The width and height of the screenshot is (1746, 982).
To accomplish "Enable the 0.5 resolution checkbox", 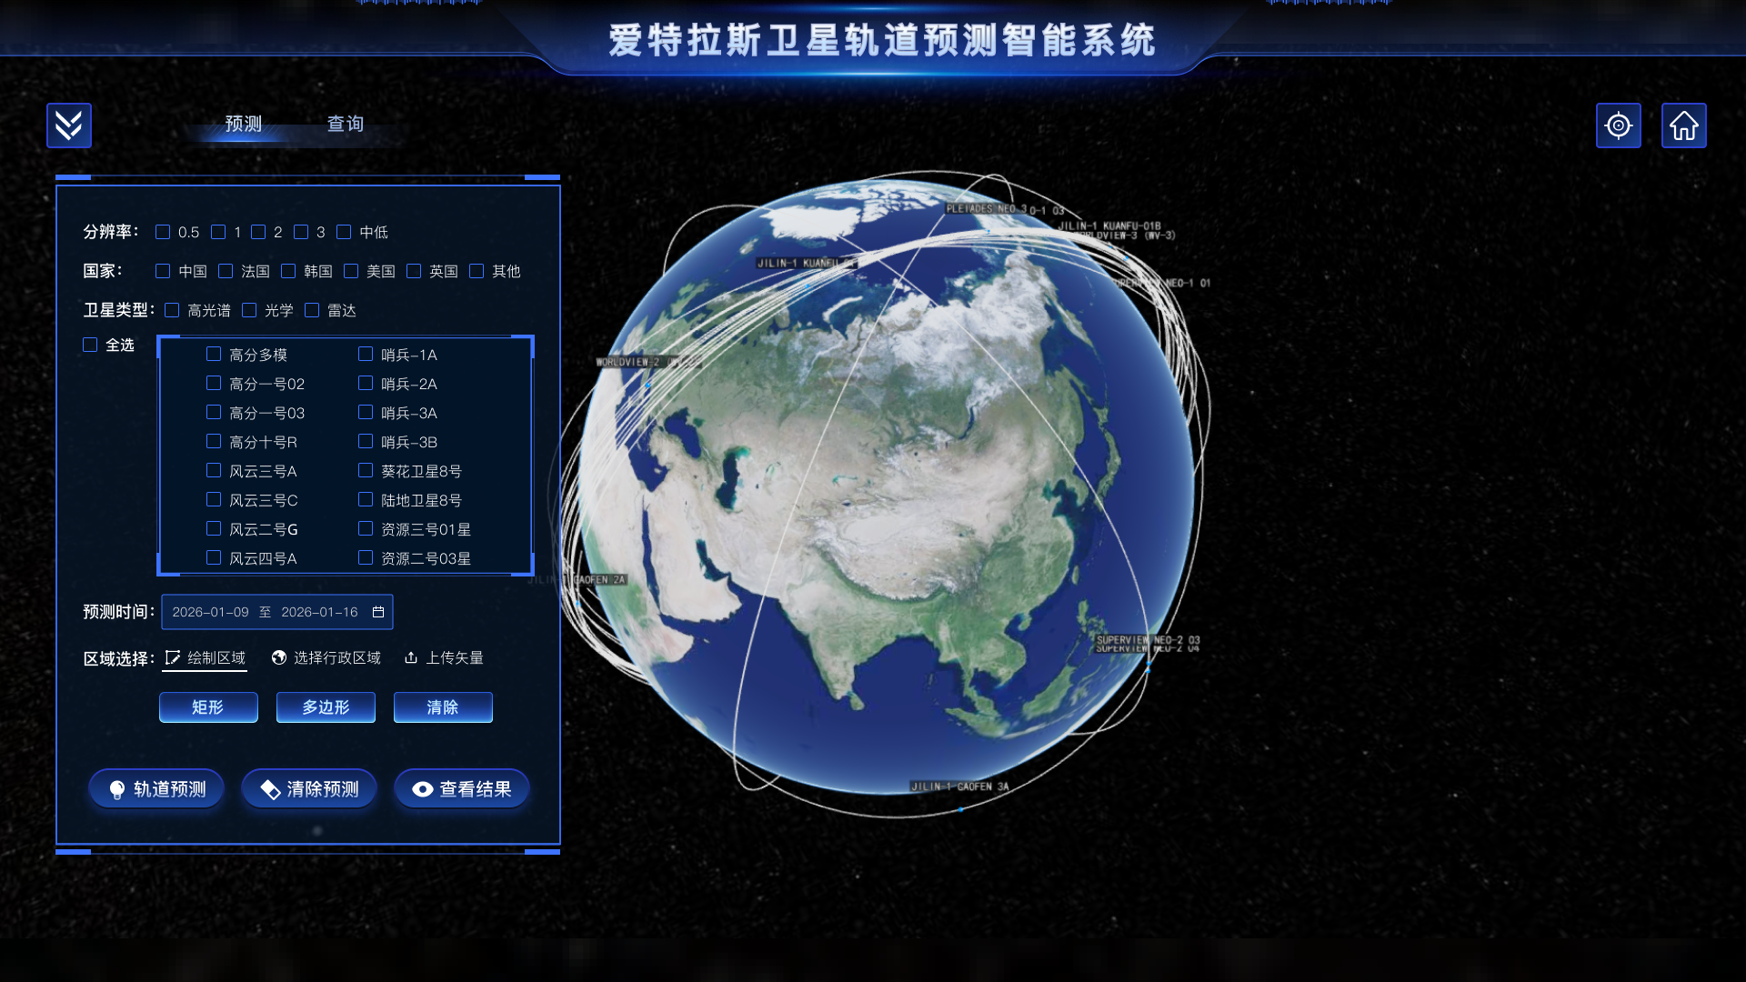I will [163, 232].
